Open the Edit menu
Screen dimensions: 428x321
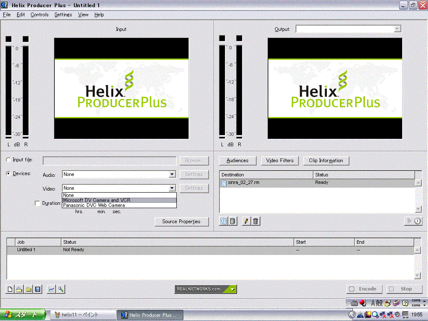(x=21, y=15)
